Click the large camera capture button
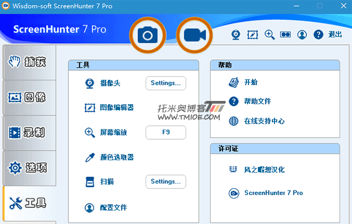The height and width of the screenshot is (224, 352). (148, 35)
